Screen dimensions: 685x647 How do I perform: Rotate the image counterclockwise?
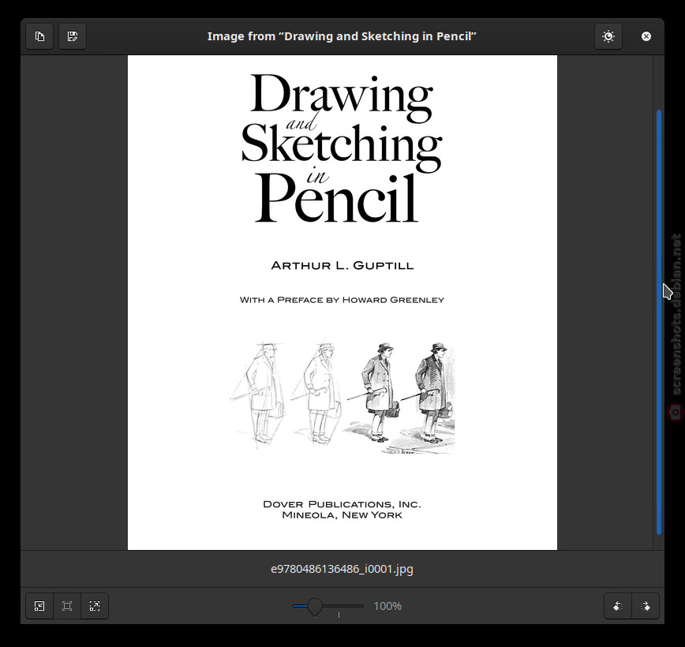tap(618, 606)
